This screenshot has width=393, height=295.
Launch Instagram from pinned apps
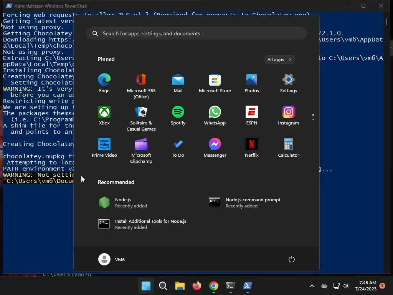289,116
